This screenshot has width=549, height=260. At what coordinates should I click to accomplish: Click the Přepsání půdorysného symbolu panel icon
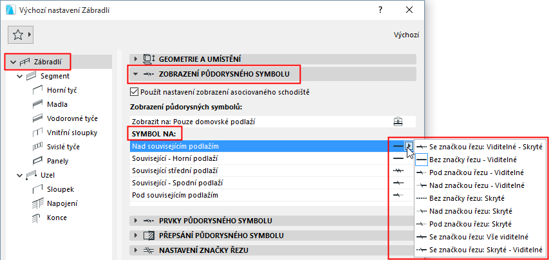[149, 236]
